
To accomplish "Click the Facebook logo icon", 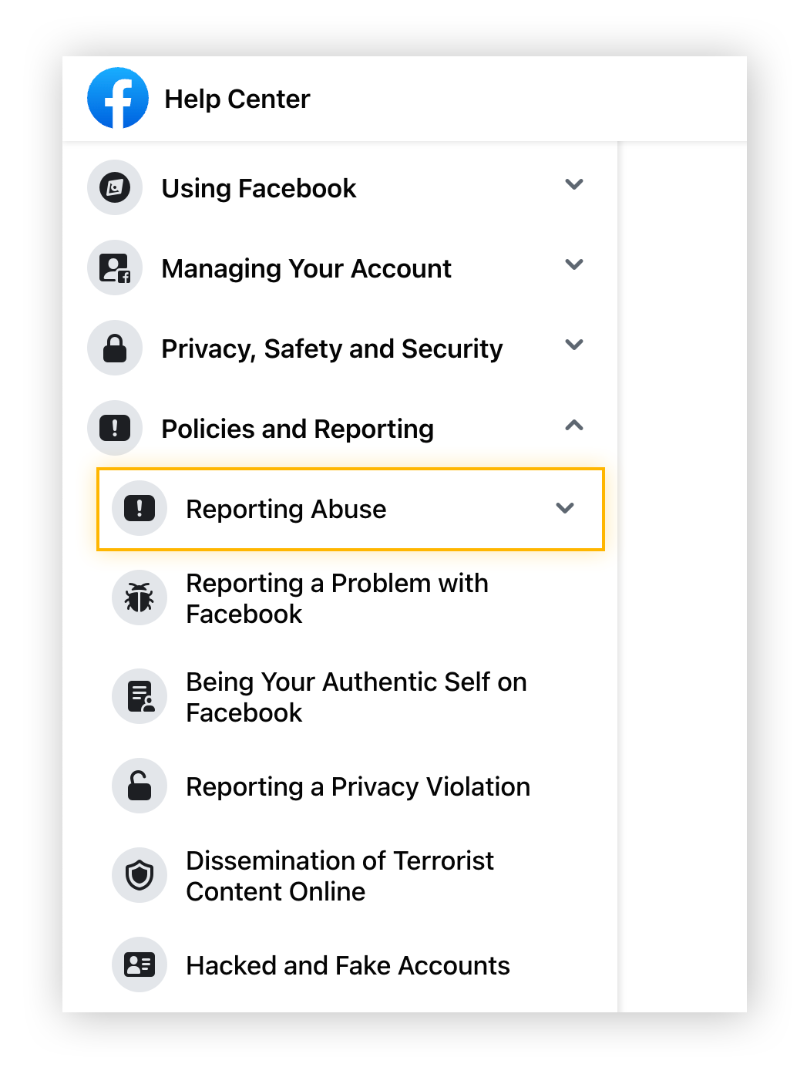I will (118, 98).
